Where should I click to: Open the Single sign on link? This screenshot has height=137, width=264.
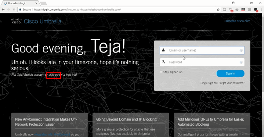coord(208,83)
